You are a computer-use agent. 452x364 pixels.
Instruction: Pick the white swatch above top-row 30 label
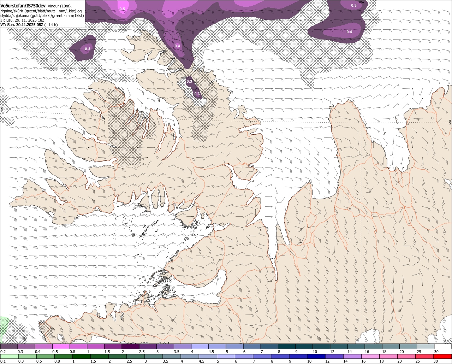click(x=443, y=347)
